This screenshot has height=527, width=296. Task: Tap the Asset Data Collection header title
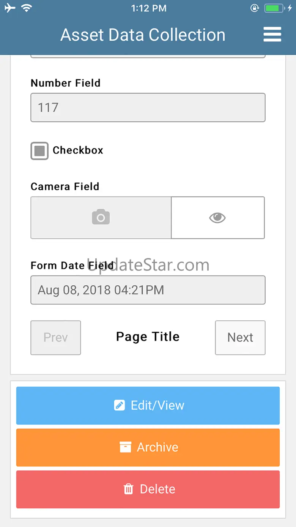pyautogui.click(x=143, y=35)
